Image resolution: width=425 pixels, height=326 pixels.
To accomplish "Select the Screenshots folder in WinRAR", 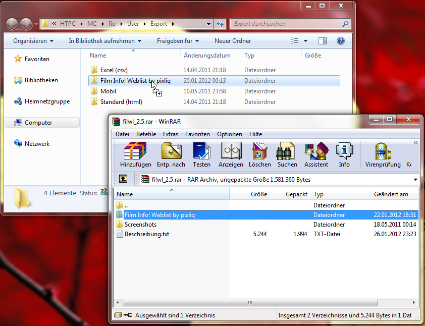I will coord(266,225).
